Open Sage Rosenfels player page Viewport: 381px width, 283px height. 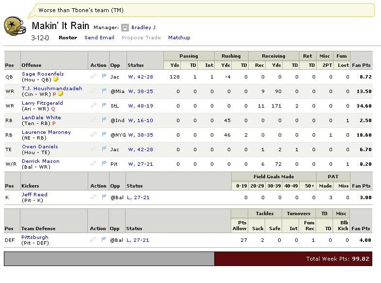(x=43, y=74)
